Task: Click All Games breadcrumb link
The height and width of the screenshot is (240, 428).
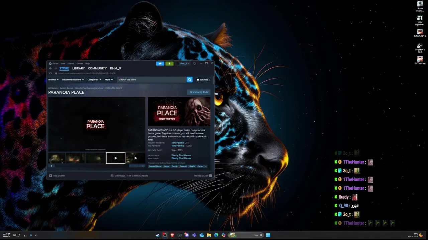Action: click(x=53, y=88)
